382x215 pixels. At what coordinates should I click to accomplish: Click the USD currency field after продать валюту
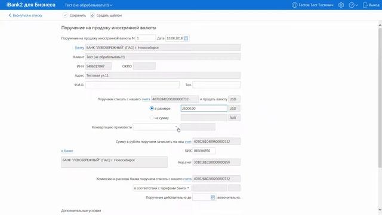tap(235, 99)
